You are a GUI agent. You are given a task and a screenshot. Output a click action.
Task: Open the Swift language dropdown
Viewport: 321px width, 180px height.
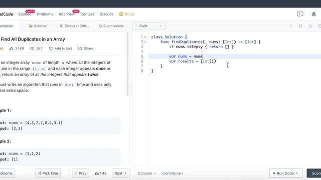(x=148, y=26)
